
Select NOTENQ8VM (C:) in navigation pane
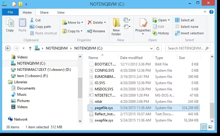click(x=40, y=63)
